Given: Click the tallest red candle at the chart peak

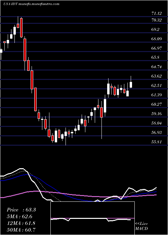Looking at the screenshot, I should (22, 28).
